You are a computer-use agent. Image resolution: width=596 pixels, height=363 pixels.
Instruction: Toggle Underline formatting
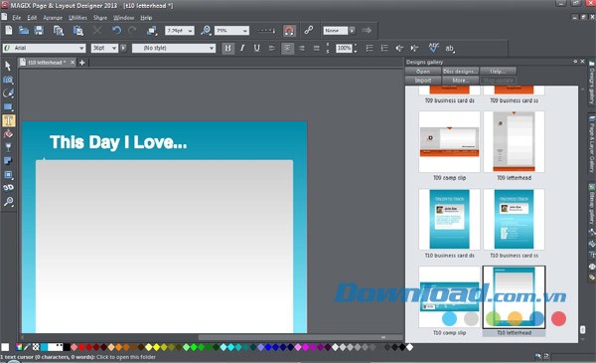257,48
